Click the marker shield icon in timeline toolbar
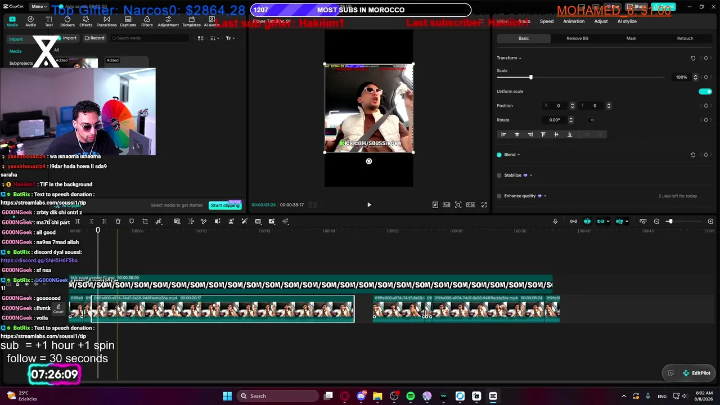 pos(132,221)
